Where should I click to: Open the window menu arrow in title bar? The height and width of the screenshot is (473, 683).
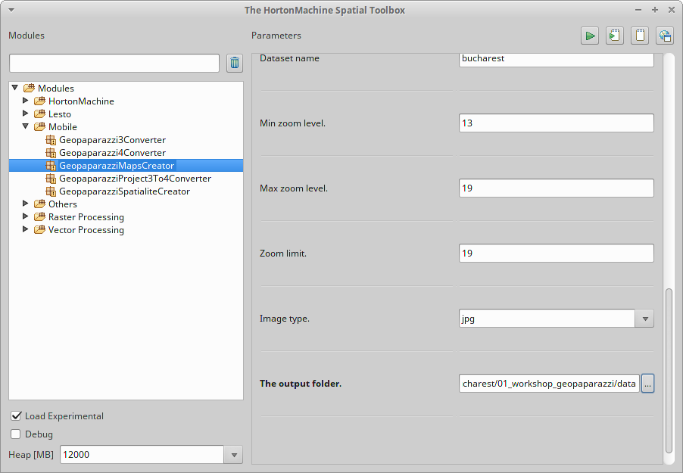tap(11, 10)
